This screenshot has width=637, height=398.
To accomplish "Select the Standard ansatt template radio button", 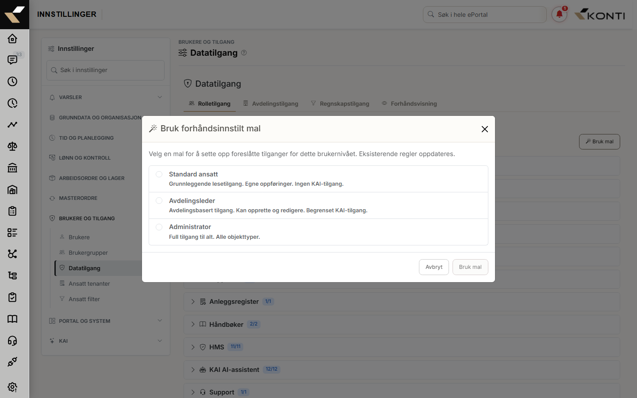I will coord(159,174).
